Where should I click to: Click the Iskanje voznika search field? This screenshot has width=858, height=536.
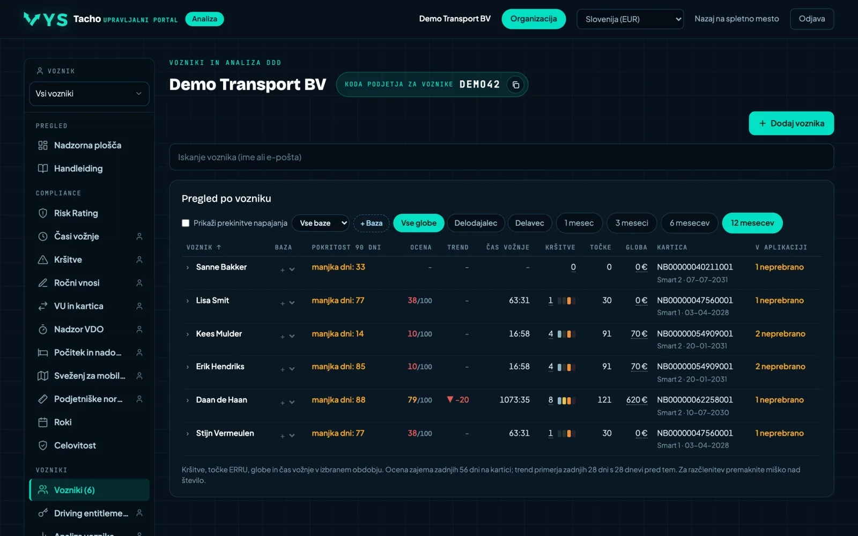point(501,157)
